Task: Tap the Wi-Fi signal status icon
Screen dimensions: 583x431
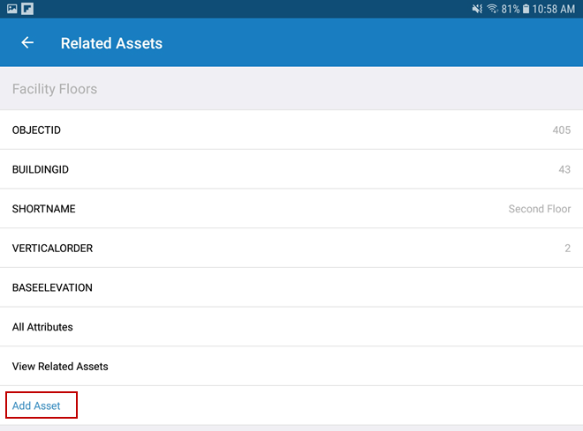Action: coord(492,9)
